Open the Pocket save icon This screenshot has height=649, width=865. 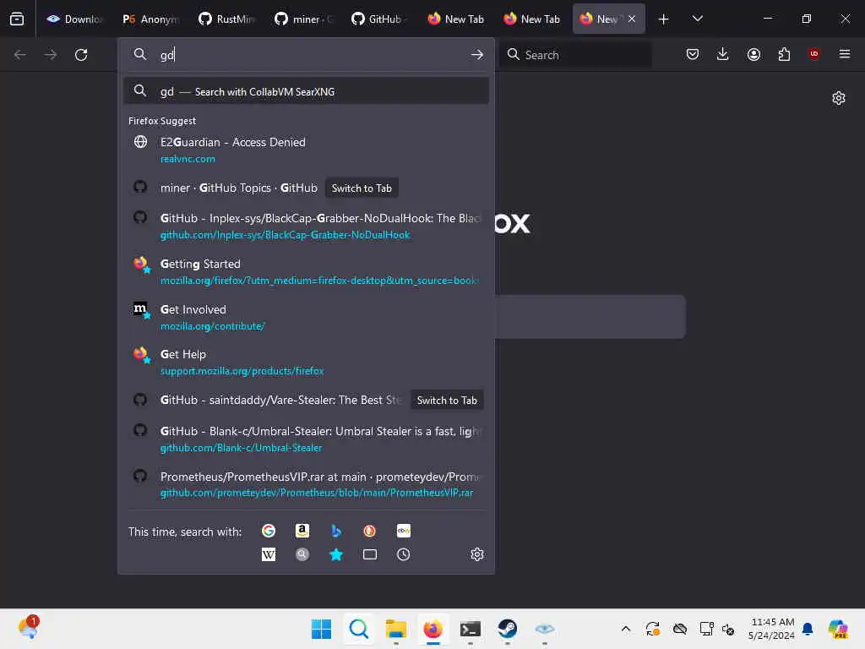coord(693,54)
